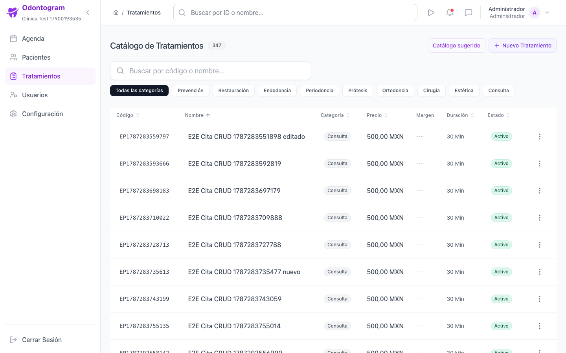Sort table by Categoría column

335,115
